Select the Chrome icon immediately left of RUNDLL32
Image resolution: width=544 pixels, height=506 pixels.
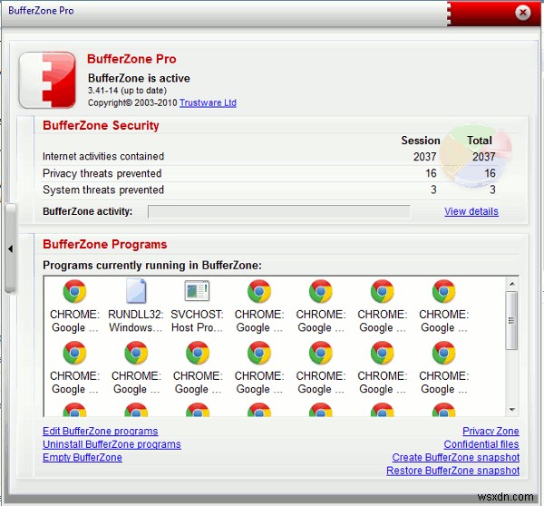click(74, 291)
